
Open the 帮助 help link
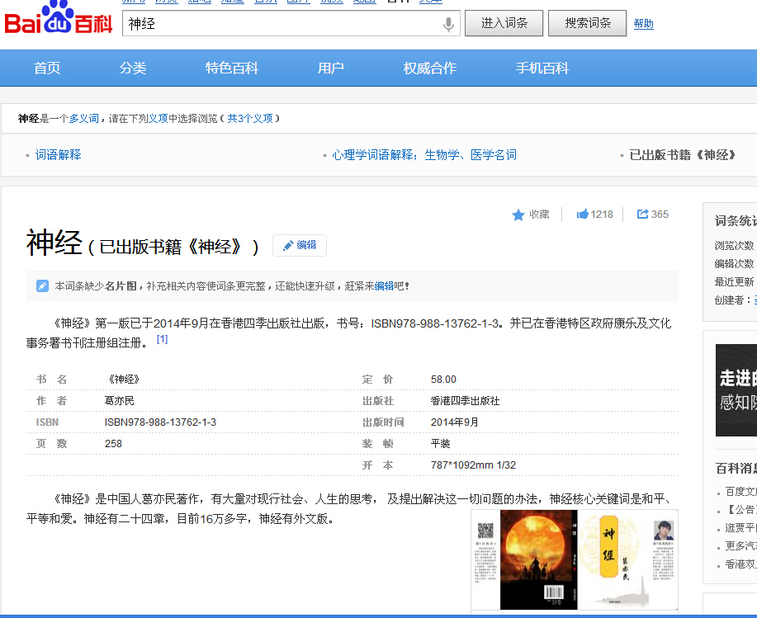point(643,24)
